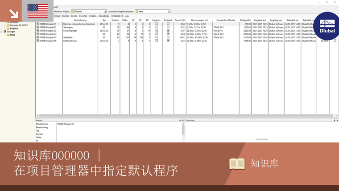This screenshot has width=339, height=191.
Task: Switch to the DICKQ tab
Action: [x=74, y=16]
